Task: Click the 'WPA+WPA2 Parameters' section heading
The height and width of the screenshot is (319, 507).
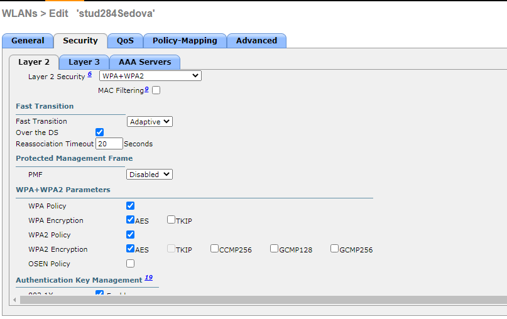Action: (x=63, y=190)
